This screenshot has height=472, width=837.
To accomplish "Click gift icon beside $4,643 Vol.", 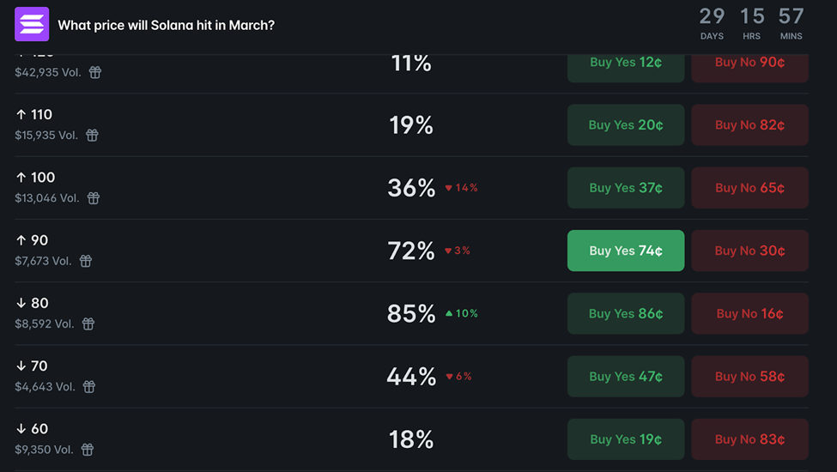I will pos(88,387).
